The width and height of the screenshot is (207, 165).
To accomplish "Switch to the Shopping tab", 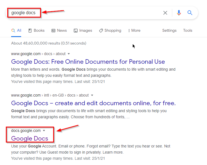I will tap(110, 31).
